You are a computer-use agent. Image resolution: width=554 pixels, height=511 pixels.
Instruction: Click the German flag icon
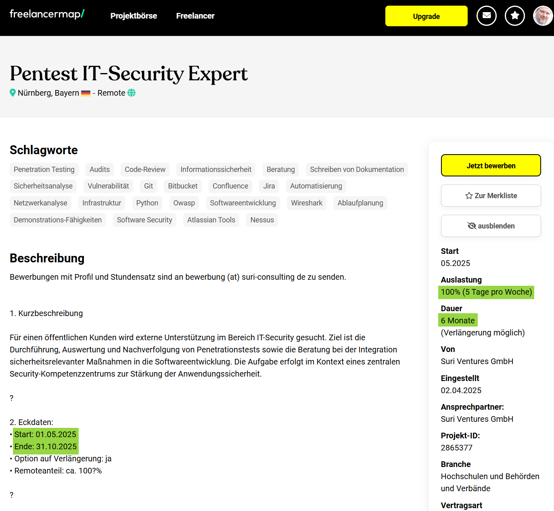86,93
